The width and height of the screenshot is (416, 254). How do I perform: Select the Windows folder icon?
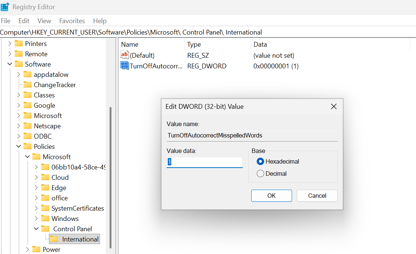[45, 218]
